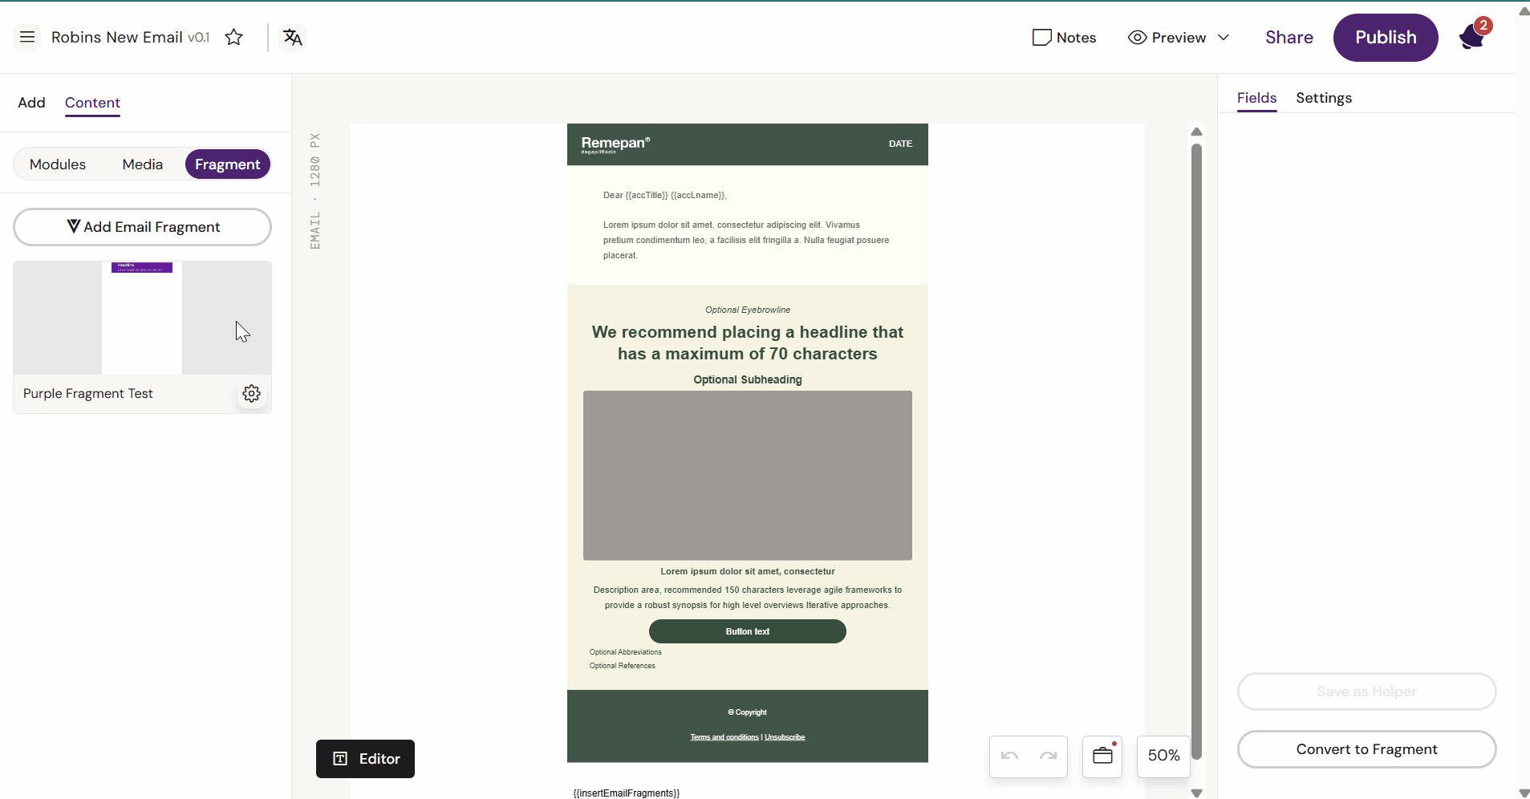The width and height of the screenshot is (1530, 799).
Task: Open the Settings tab
Action: point(1323,98)
